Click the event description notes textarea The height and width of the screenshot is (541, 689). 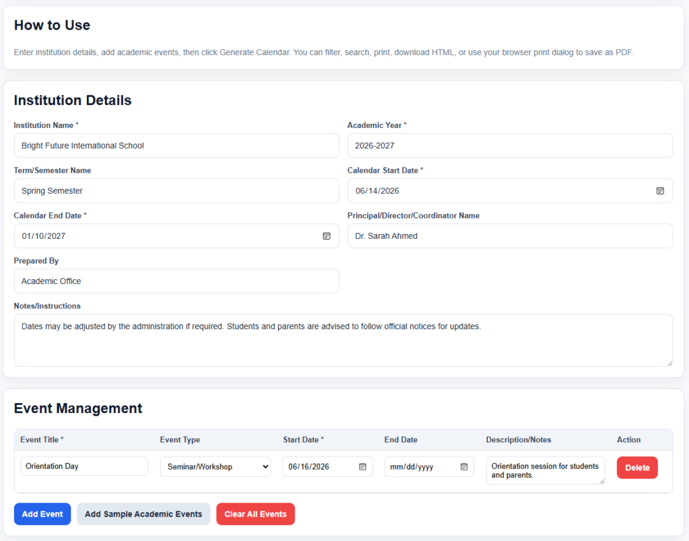click(545, 470)
